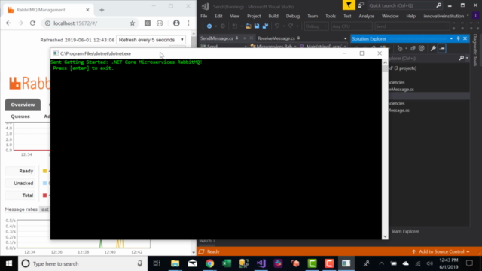This screenshot has width=482, height=271.
Task: Click the Windows taskbar search box
Action: [83, 263]
